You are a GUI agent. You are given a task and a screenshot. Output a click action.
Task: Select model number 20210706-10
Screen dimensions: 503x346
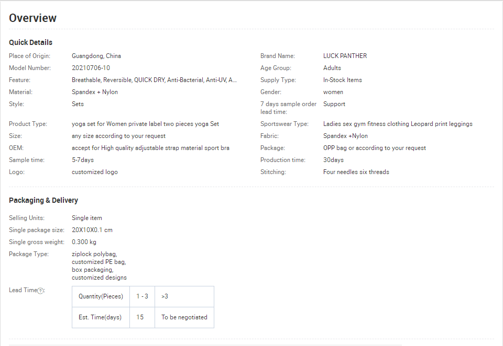point(91,68)
